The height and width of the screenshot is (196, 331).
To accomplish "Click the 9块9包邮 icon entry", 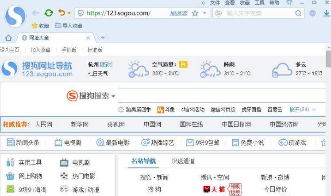I will (203, 142).
